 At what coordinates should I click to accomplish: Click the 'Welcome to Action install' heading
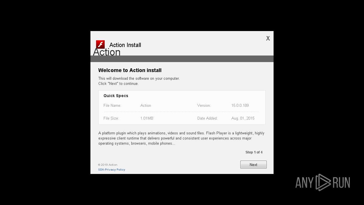tap(130, 70)
